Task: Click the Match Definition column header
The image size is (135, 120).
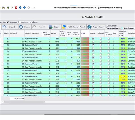Action: click(x=46, y=33)
